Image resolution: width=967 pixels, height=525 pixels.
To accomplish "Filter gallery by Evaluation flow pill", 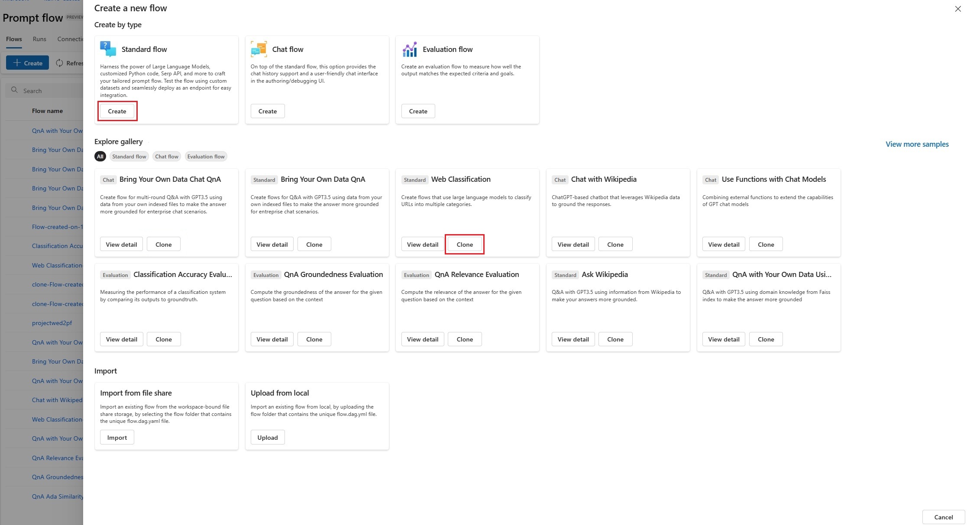I will [x=206, y=156].
